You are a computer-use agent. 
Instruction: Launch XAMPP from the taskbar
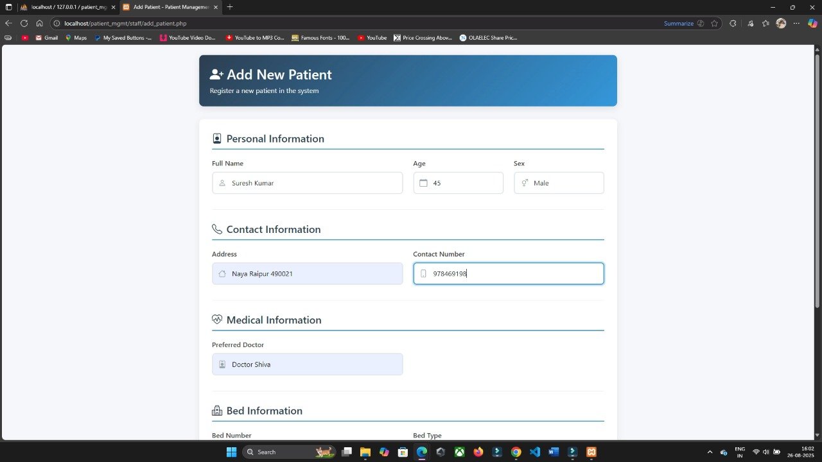[x=591, y=452]
